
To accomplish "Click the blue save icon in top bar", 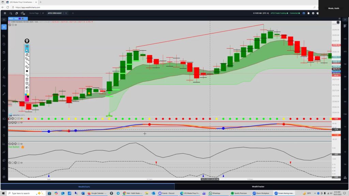I will click(x=304, y=13).
